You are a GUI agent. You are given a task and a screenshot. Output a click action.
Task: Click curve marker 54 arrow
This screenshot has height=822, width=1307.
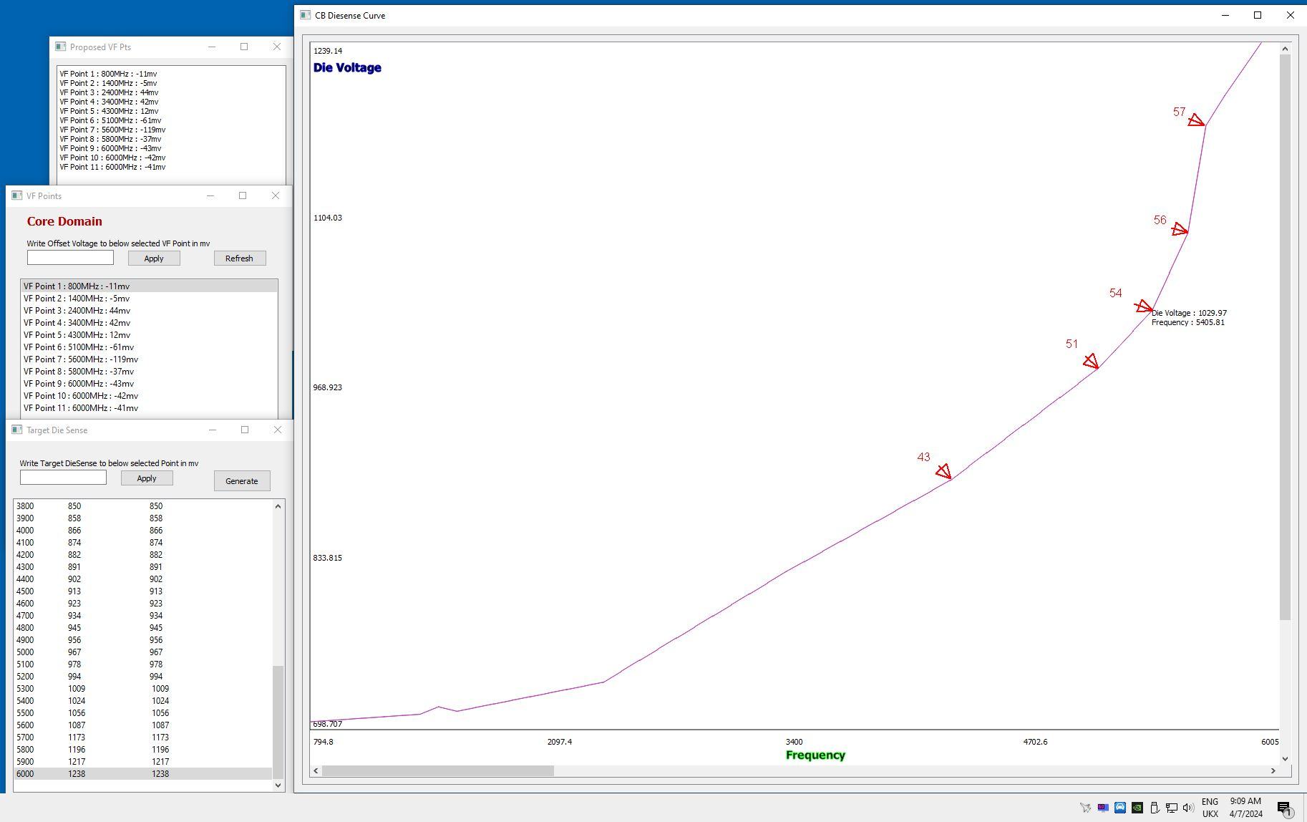pyautogui.click(x=1144, y=306)
